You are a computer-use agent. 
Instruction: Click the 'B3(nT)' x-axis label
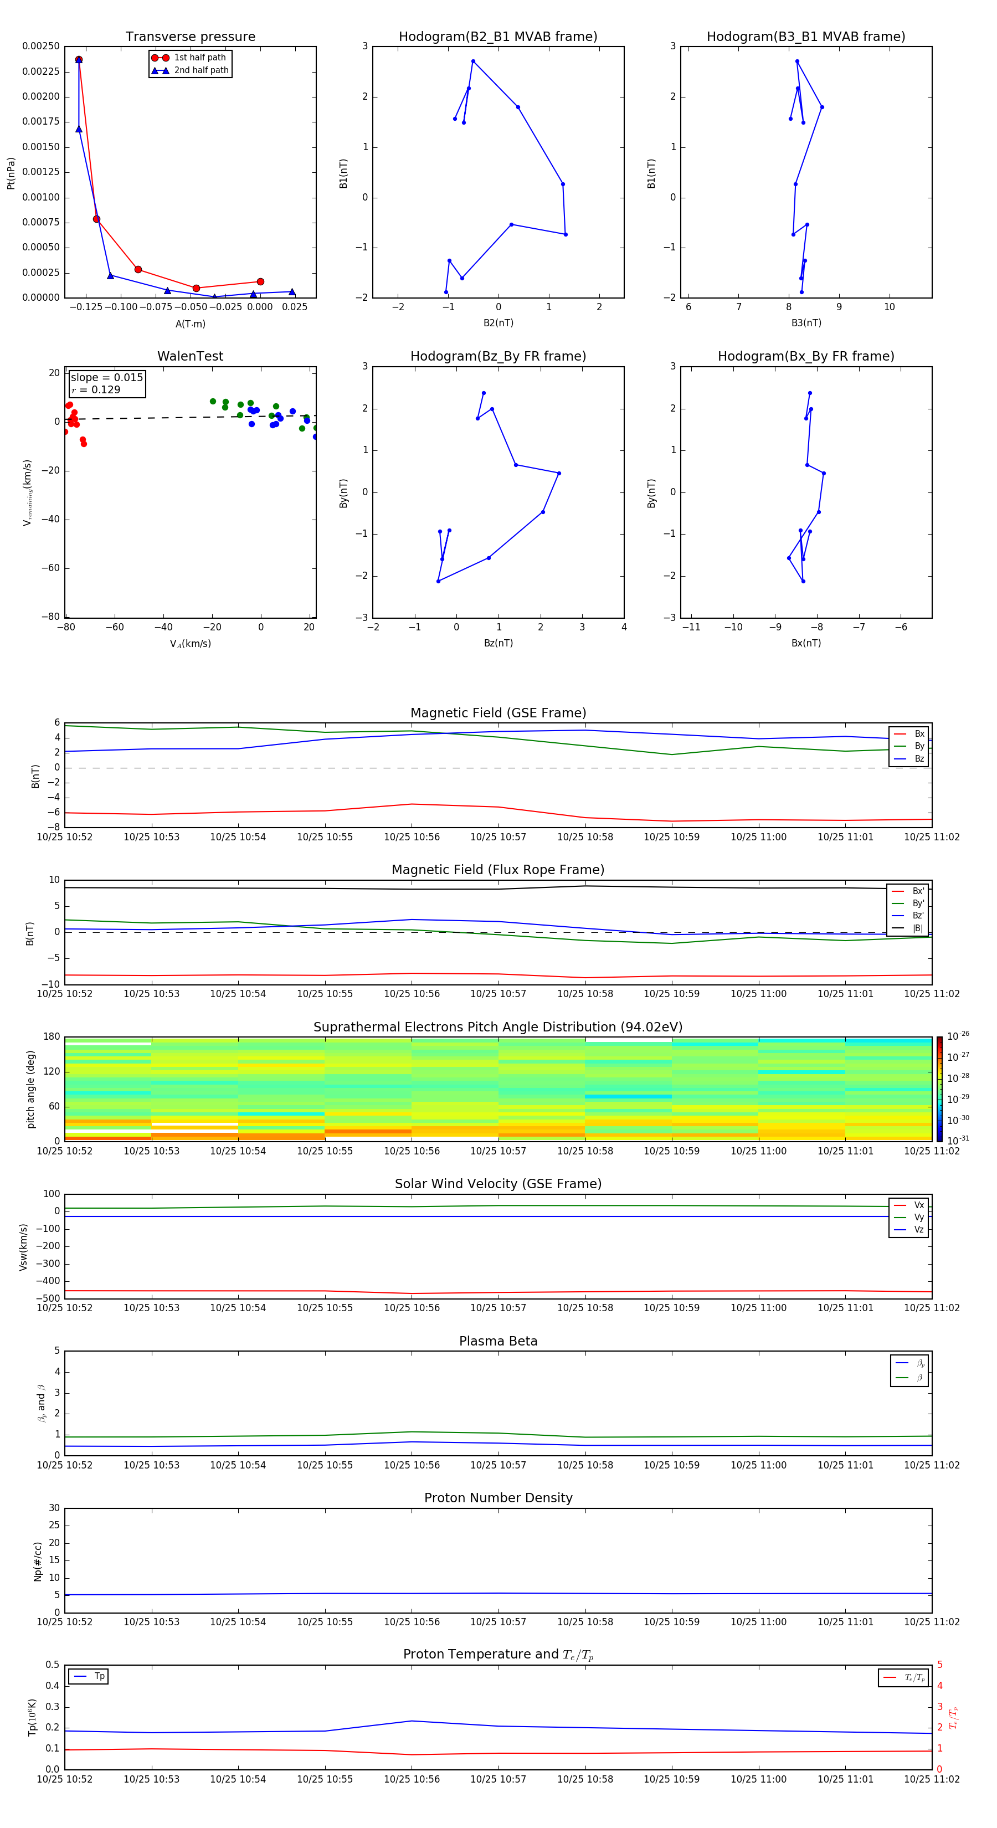[806, 323]
